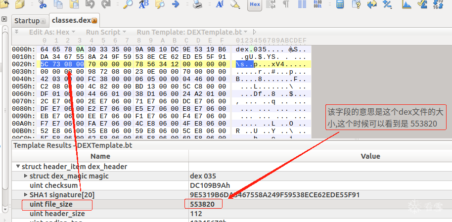Toggle the column mode icon
The image size is (452, 222).
click(302, 4)
